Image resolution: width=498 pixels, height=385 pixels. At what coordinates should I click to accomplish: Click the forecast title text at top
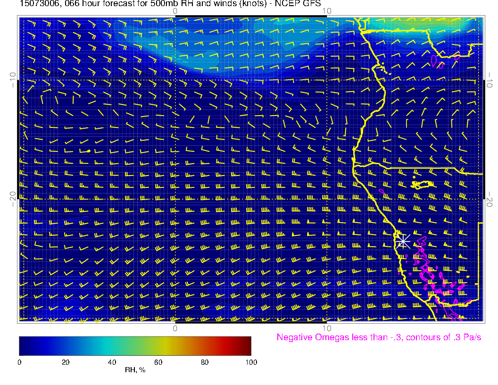click(x=170, y=4)
